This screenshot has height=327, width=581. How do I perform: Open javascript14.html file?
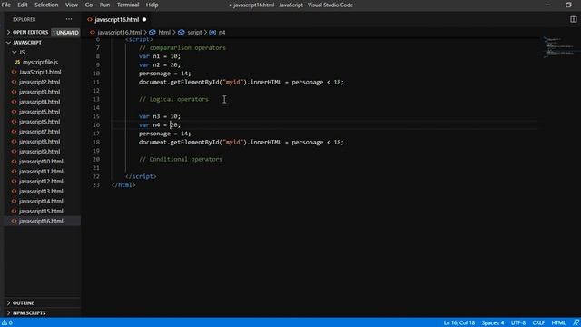(x=41, y=202)
